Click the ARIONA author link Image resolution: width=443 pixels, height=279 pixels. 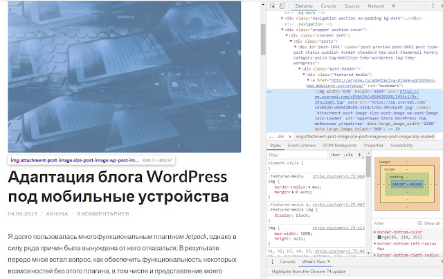click(57, 214)
